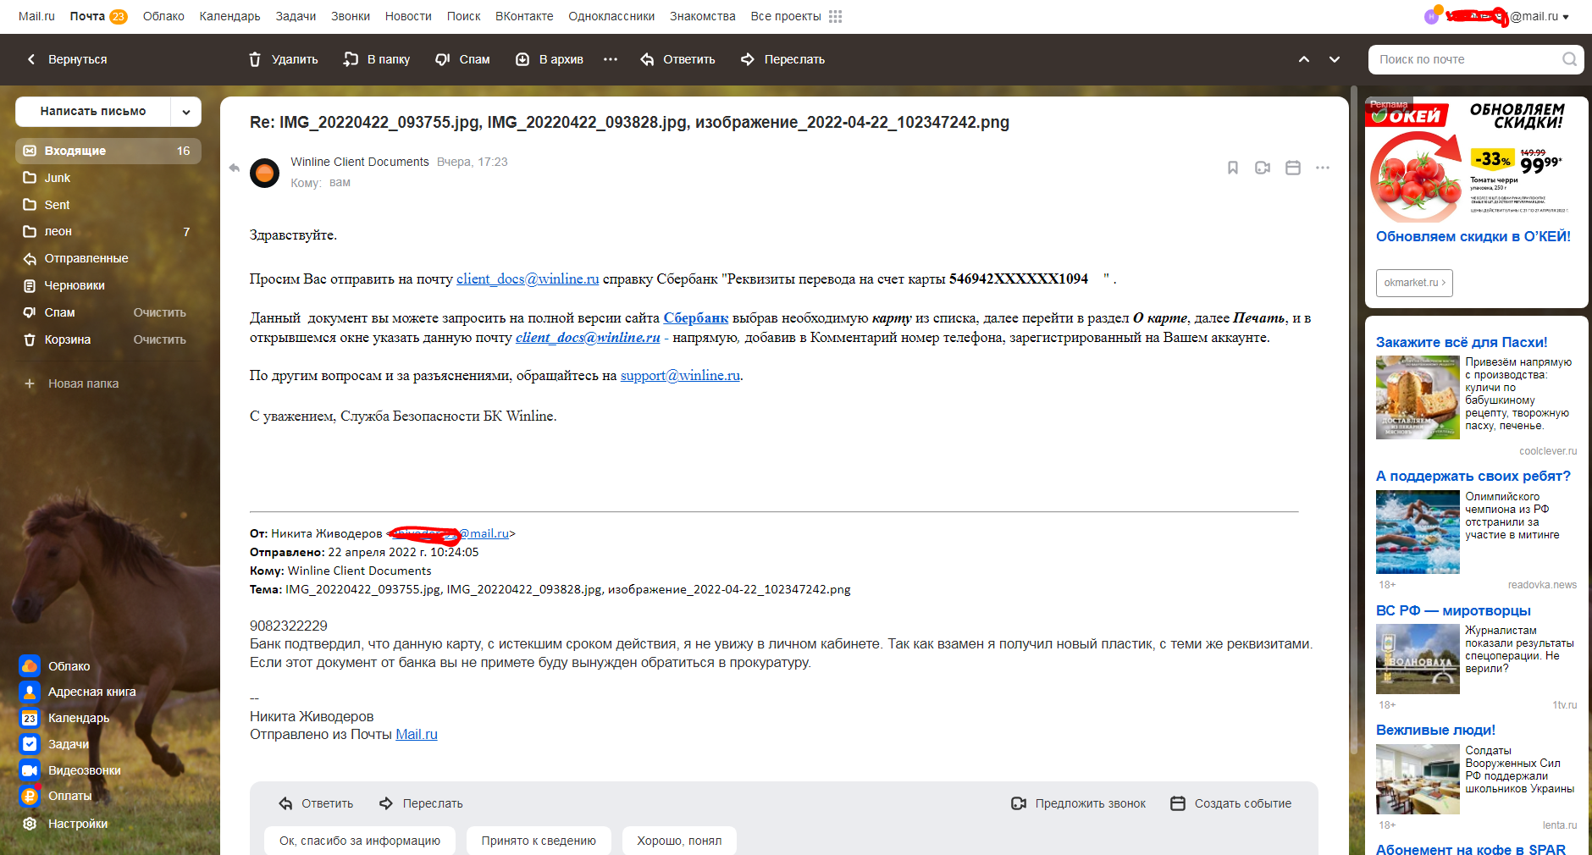Expand the Написать письмо dropdown arrow

[185, 111]
